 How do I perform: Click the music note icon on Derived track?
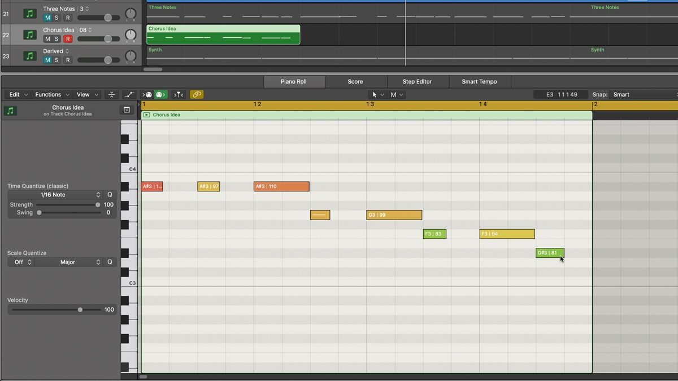click(29, 56)
